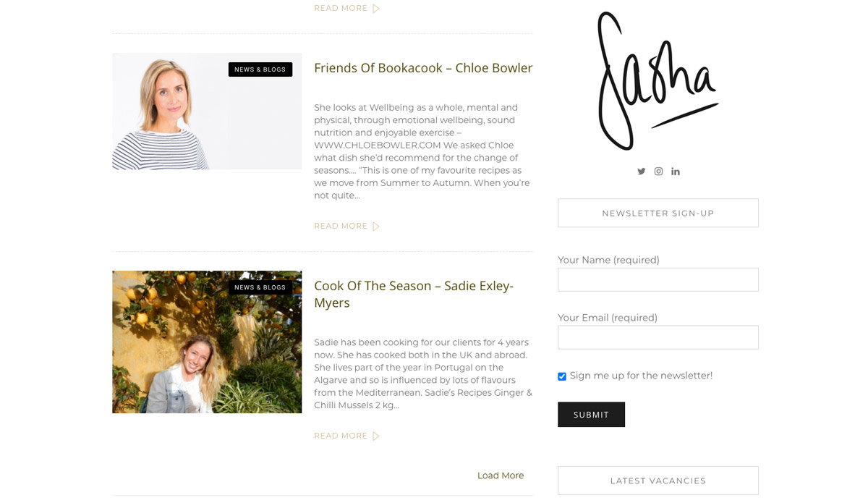This screenshot has height=503, width=868.
Task: Click Read More under the Sadie Exley-Myers excerpt
Action: 341,436
